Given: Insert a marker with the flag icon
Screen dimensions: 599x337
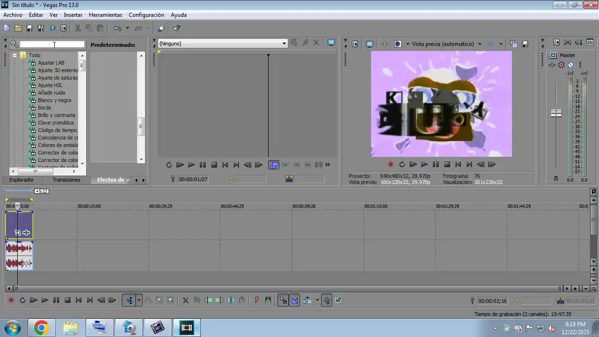Looking at the screenshot, I should click(256, 300).
